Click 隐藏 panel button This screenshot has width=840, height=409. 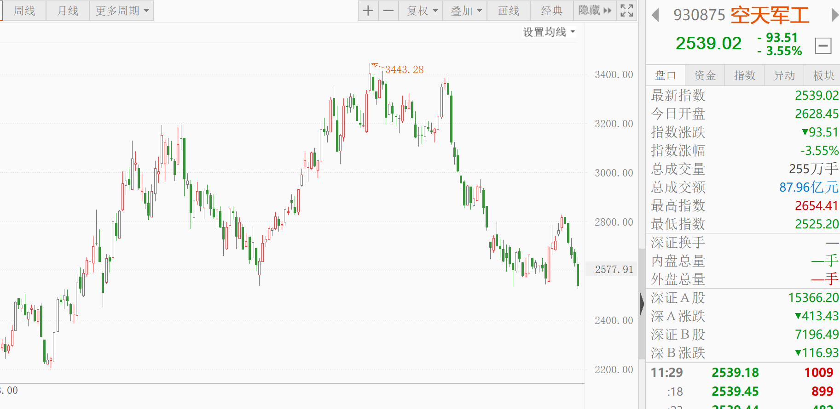pyautogui.click(x=595, y=11)
